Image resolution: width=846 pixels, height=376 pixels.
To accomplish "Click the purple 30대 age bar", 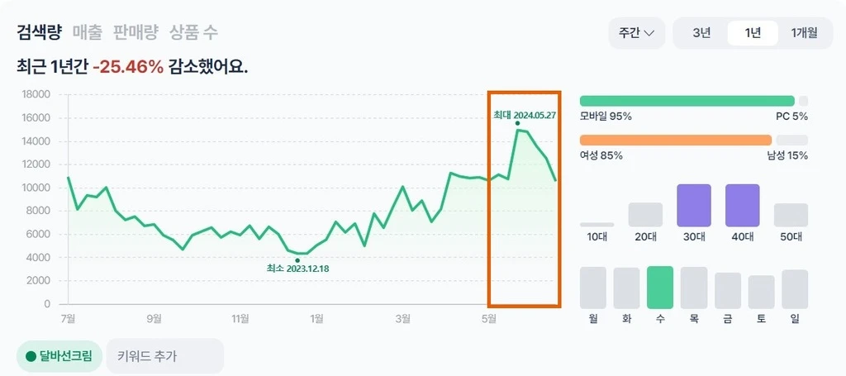I will click(x=694, y=206).
